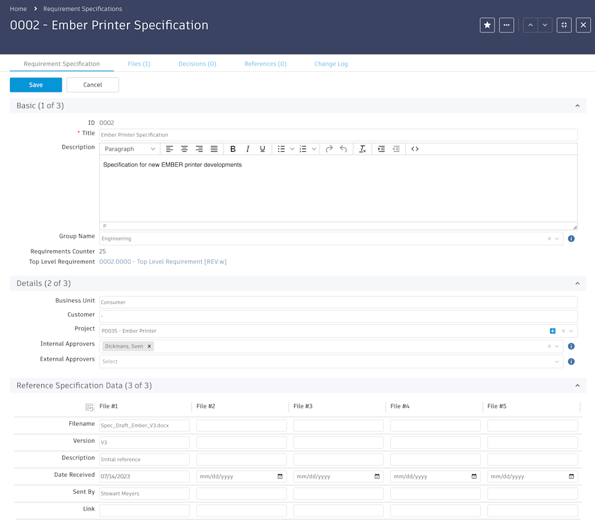The image size is (595, 520).
Task: Open calendar picker for File #3 Date Received
Action: click(x=377, y=476)
